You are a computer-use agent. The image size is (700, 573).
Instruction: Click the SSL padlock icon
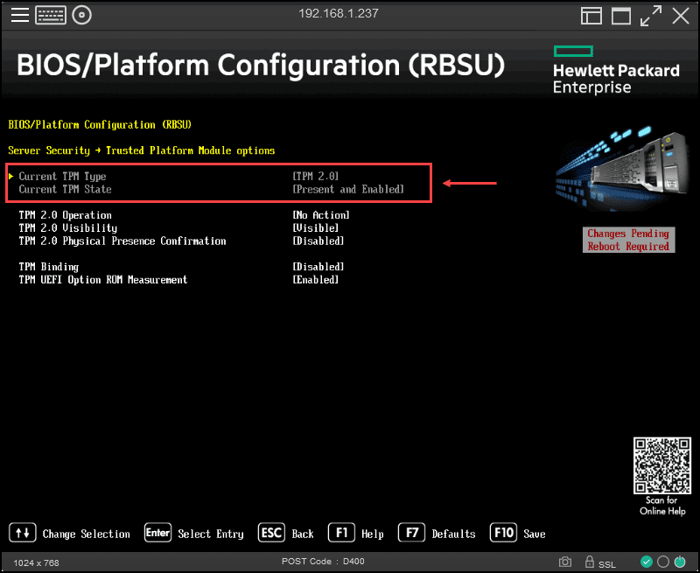point(589,562)
